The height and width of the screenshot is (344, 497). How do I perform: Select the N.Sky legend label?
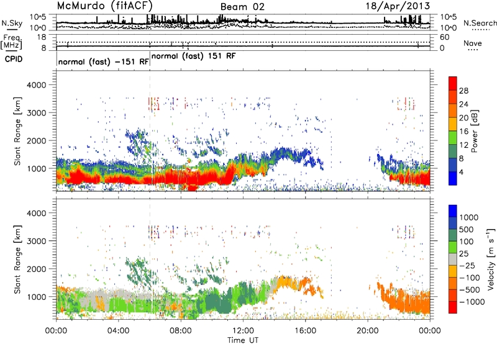[x=12, y=23]
